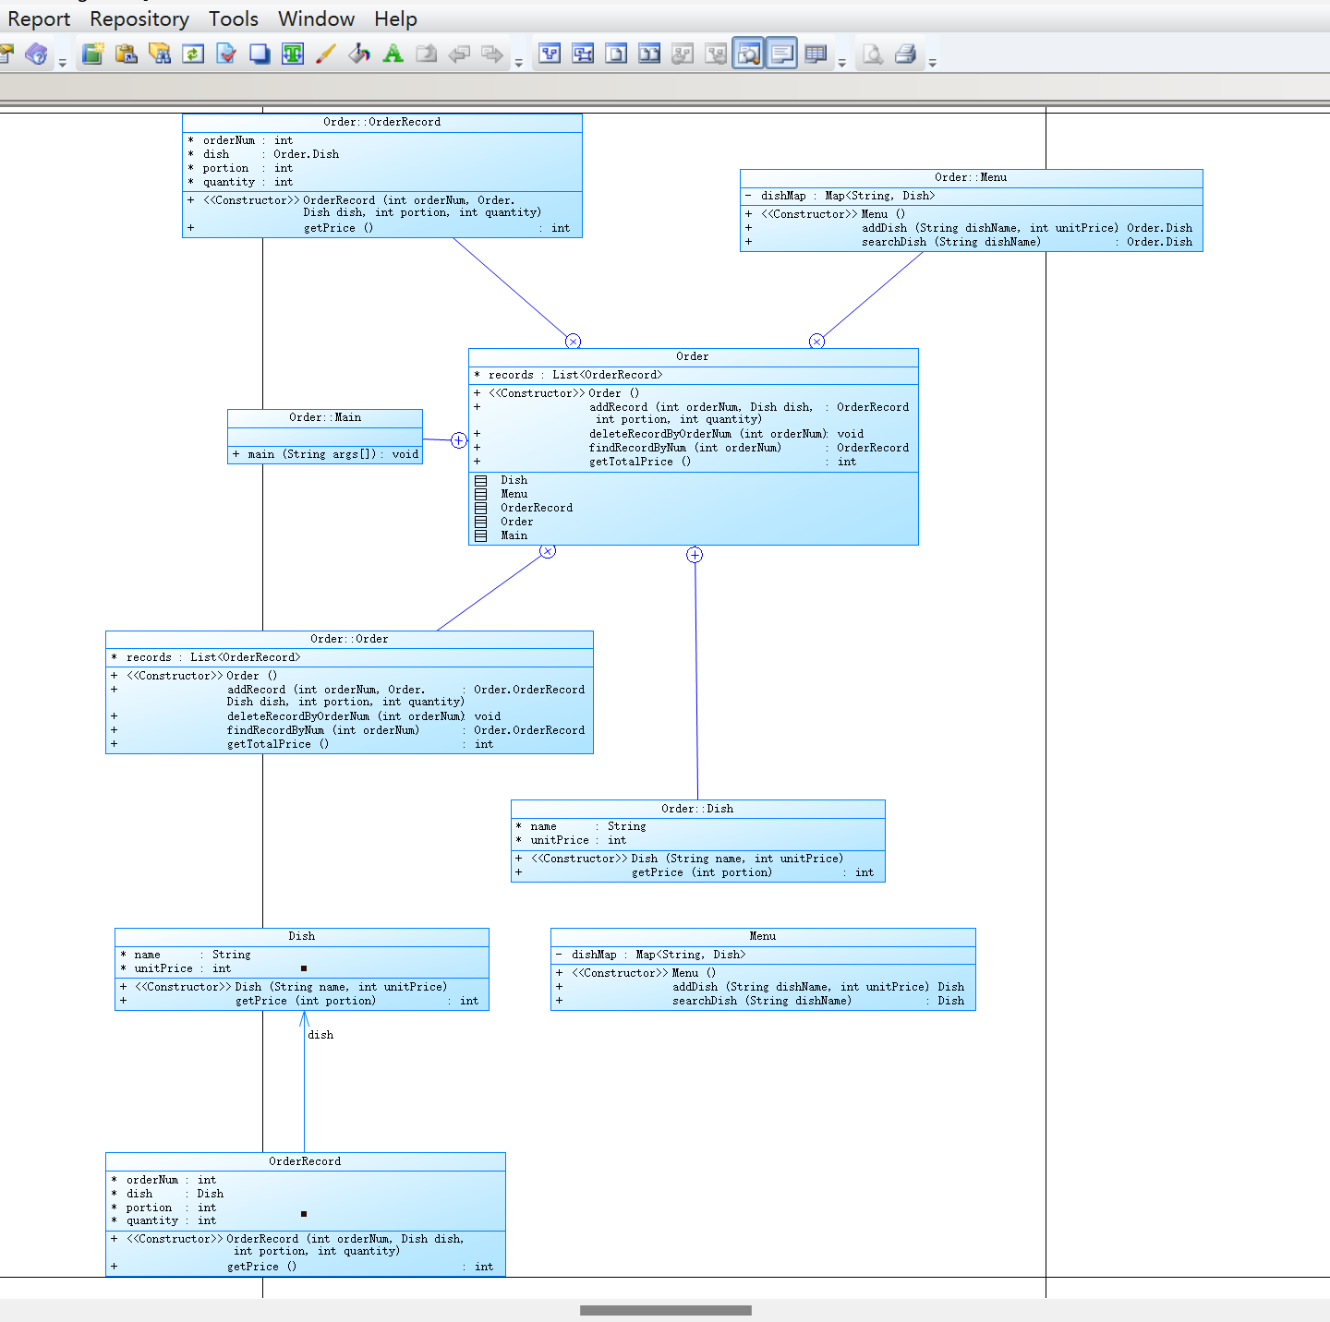Open the Tools menu
1330x1322 pixels.
(x=234, y=18)
